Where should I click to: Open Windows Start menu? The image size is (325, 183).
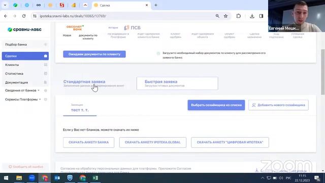[x=6, y=178]
